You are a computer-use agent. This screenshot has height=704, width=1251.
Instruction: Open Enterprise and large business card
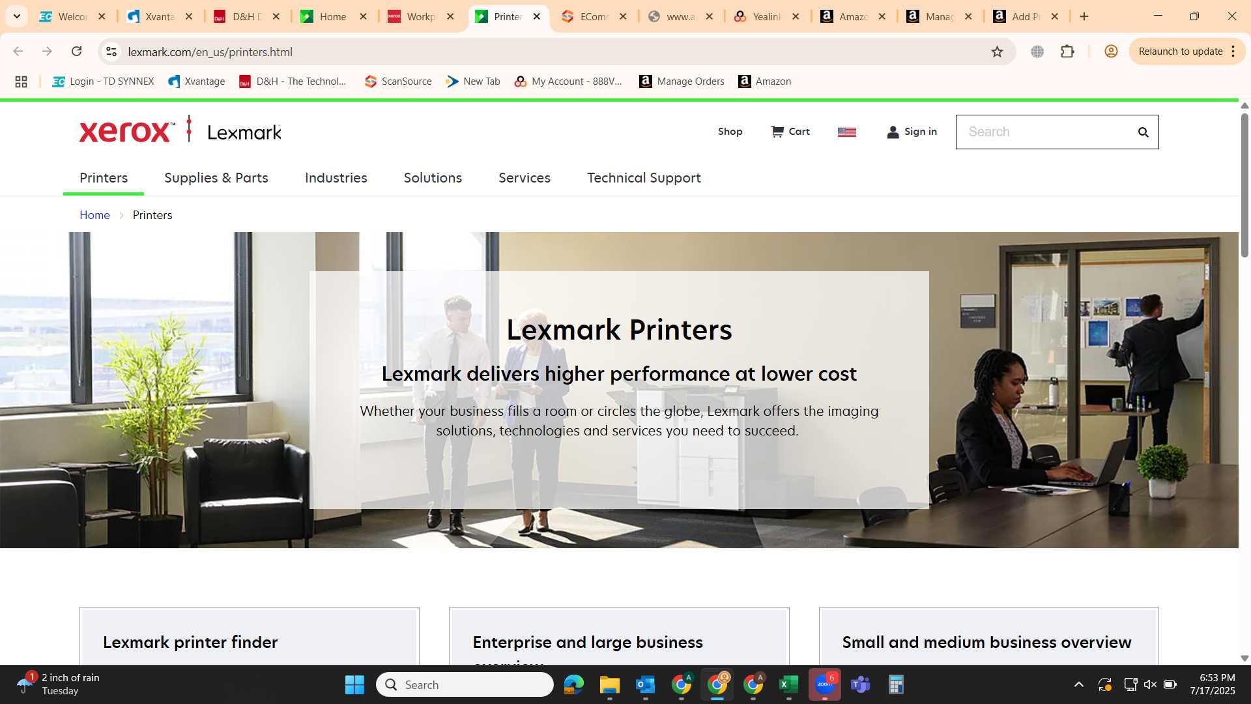(619, 637)
